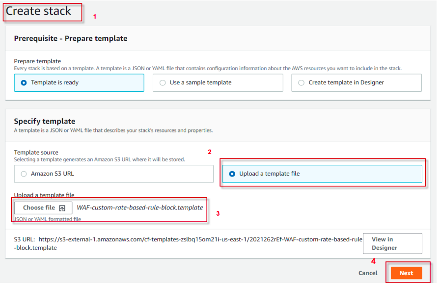Pick Amazon S3 URL as template source

113,174
